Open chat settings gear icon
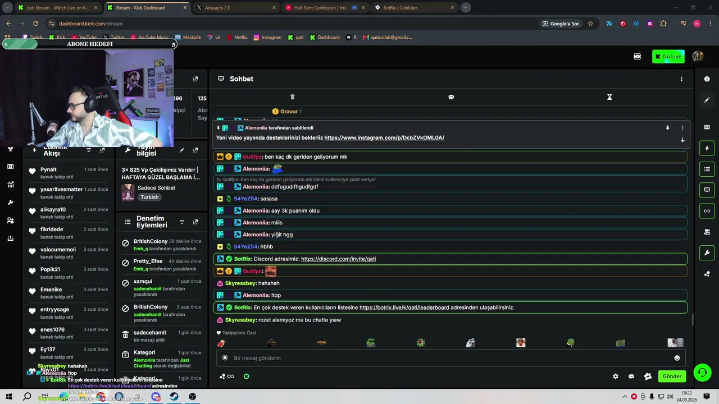Viewport: 719px width, 404px height. point(616,377)
